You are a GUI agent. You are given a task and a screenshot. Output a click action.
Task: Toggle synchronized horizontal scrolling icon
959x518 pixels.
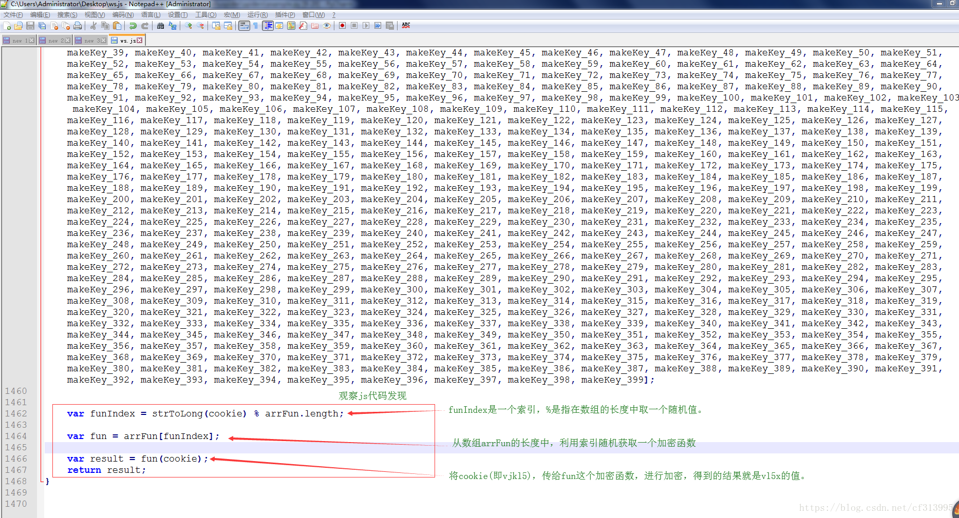(x=228, y=26)
